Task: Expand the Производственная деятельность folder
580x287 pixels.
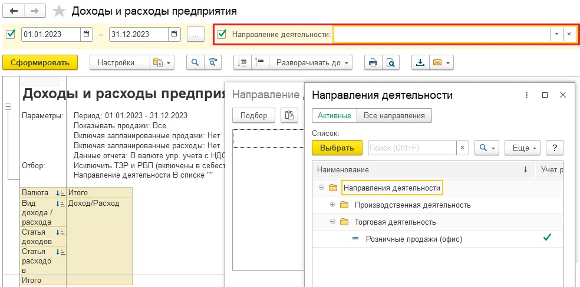Action: (332, 205)
